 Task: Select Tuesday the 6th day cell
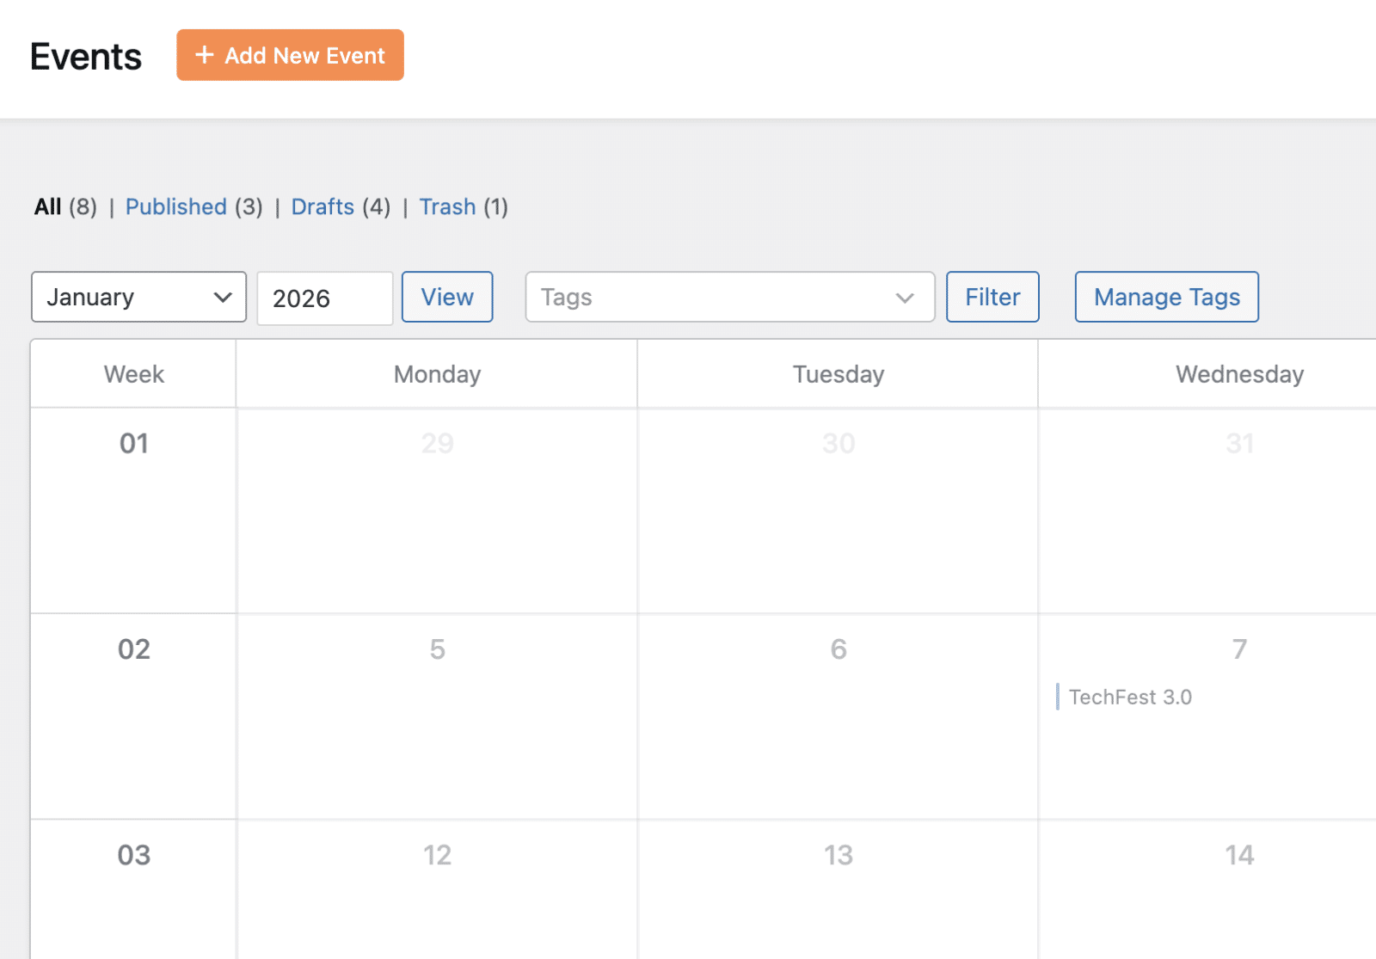point(838,716)
